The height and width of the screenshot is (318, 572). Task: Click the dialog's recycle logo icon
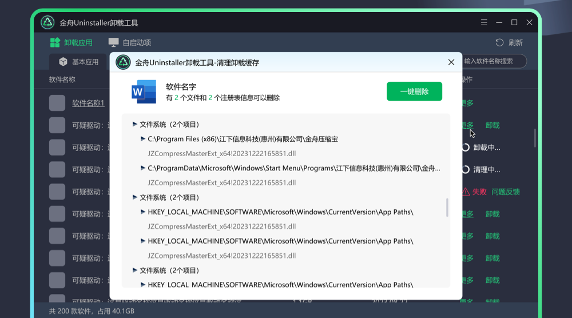[x=123, y=62]
